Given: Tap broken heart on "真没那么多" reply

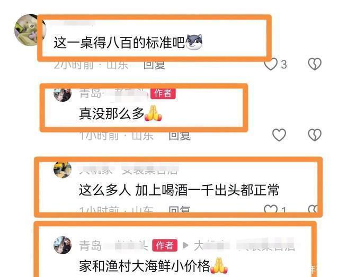Looking at the screenshot, I should [x=315, y=135].
